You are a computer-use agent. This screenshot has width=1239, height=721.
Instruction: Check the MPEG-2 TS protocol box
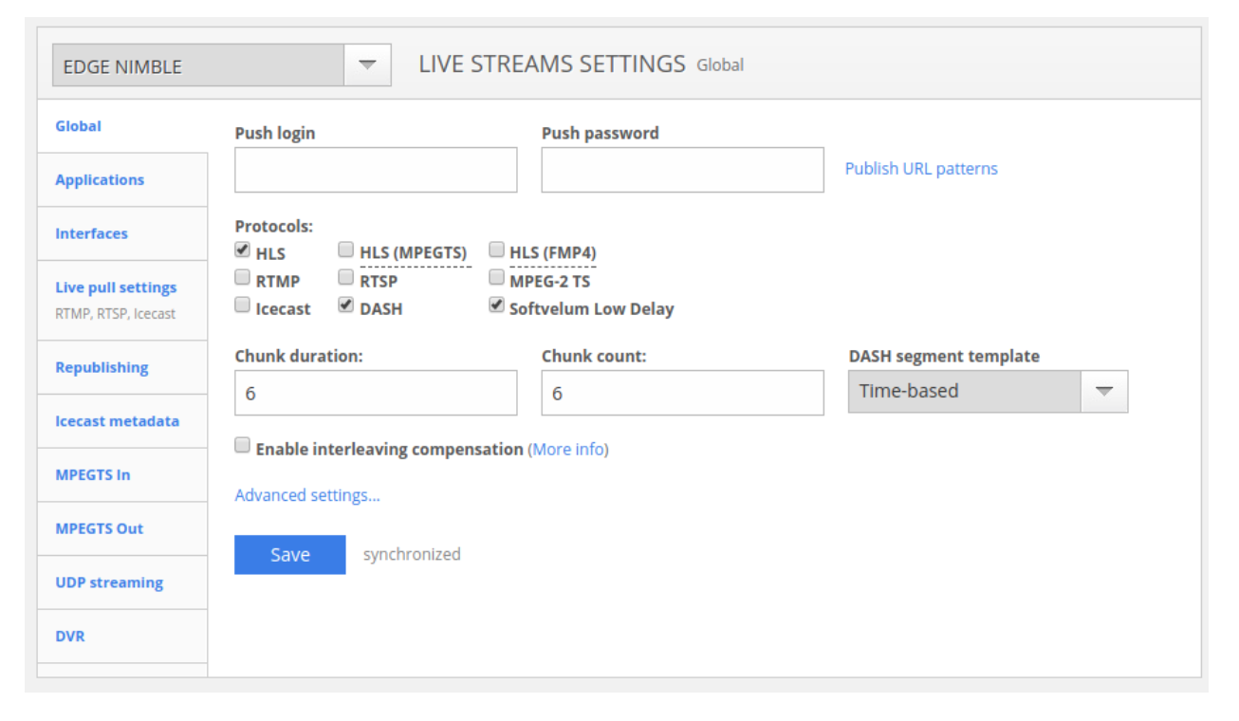pyautogui.click(x=496, y=279)
